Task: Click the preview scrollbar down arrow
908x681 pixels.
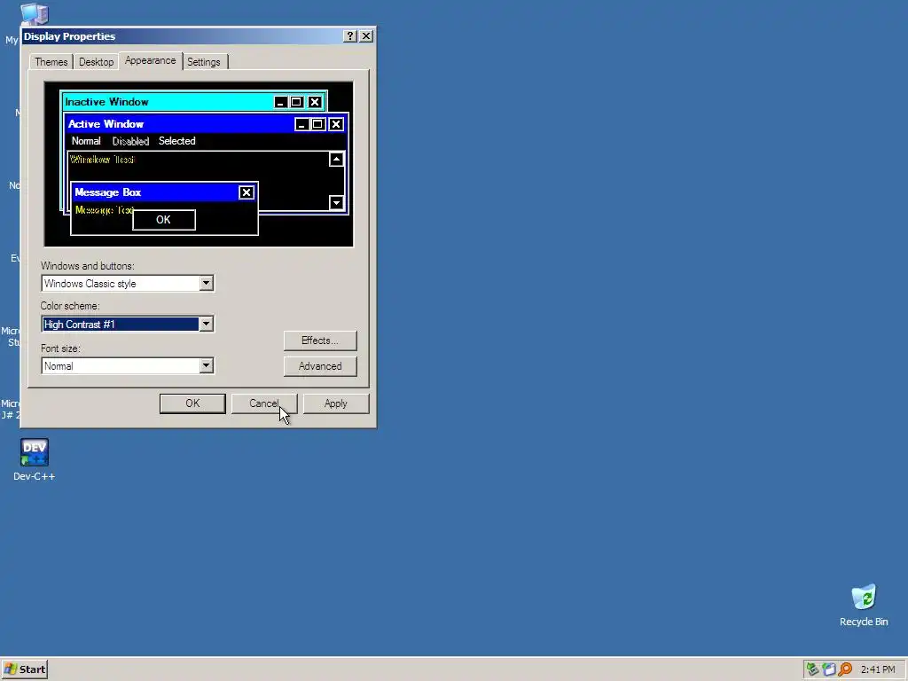Action: click(336, 202)
